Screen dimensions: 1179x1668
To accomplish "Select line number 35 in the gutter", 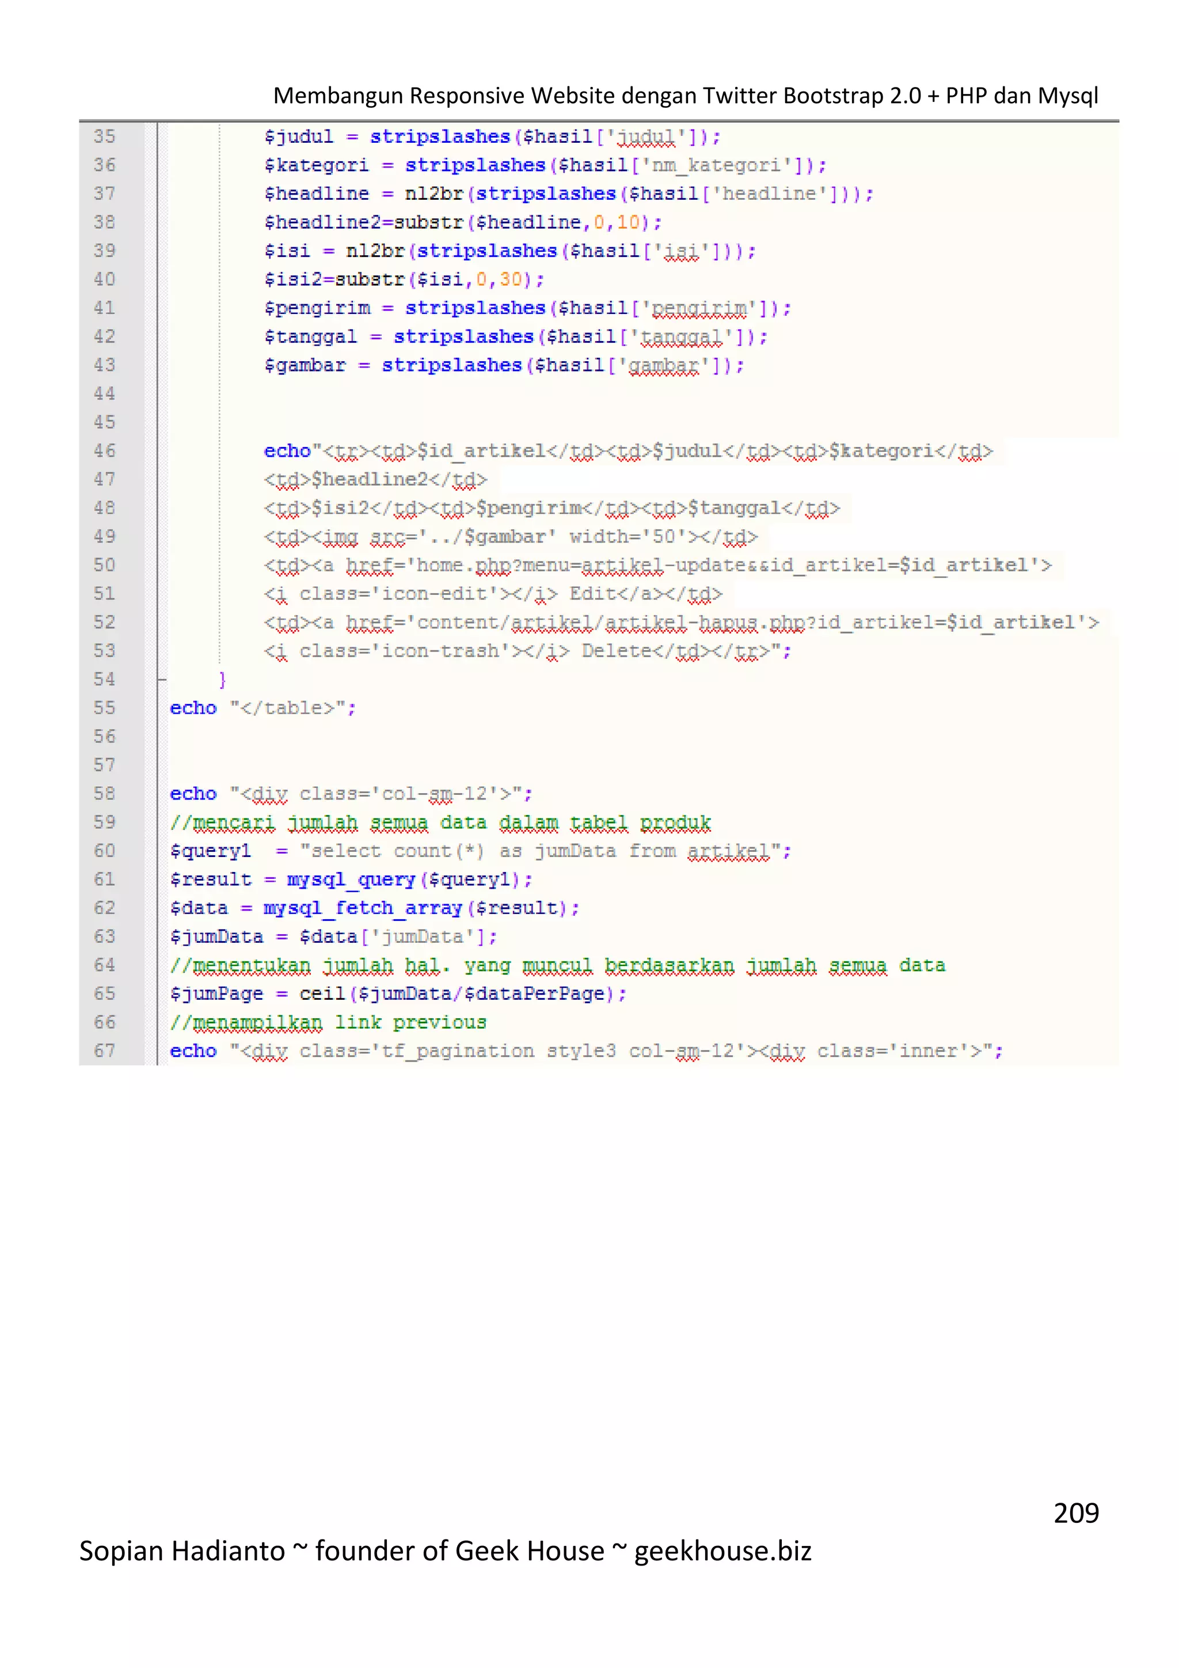I will tap(105, 137).
